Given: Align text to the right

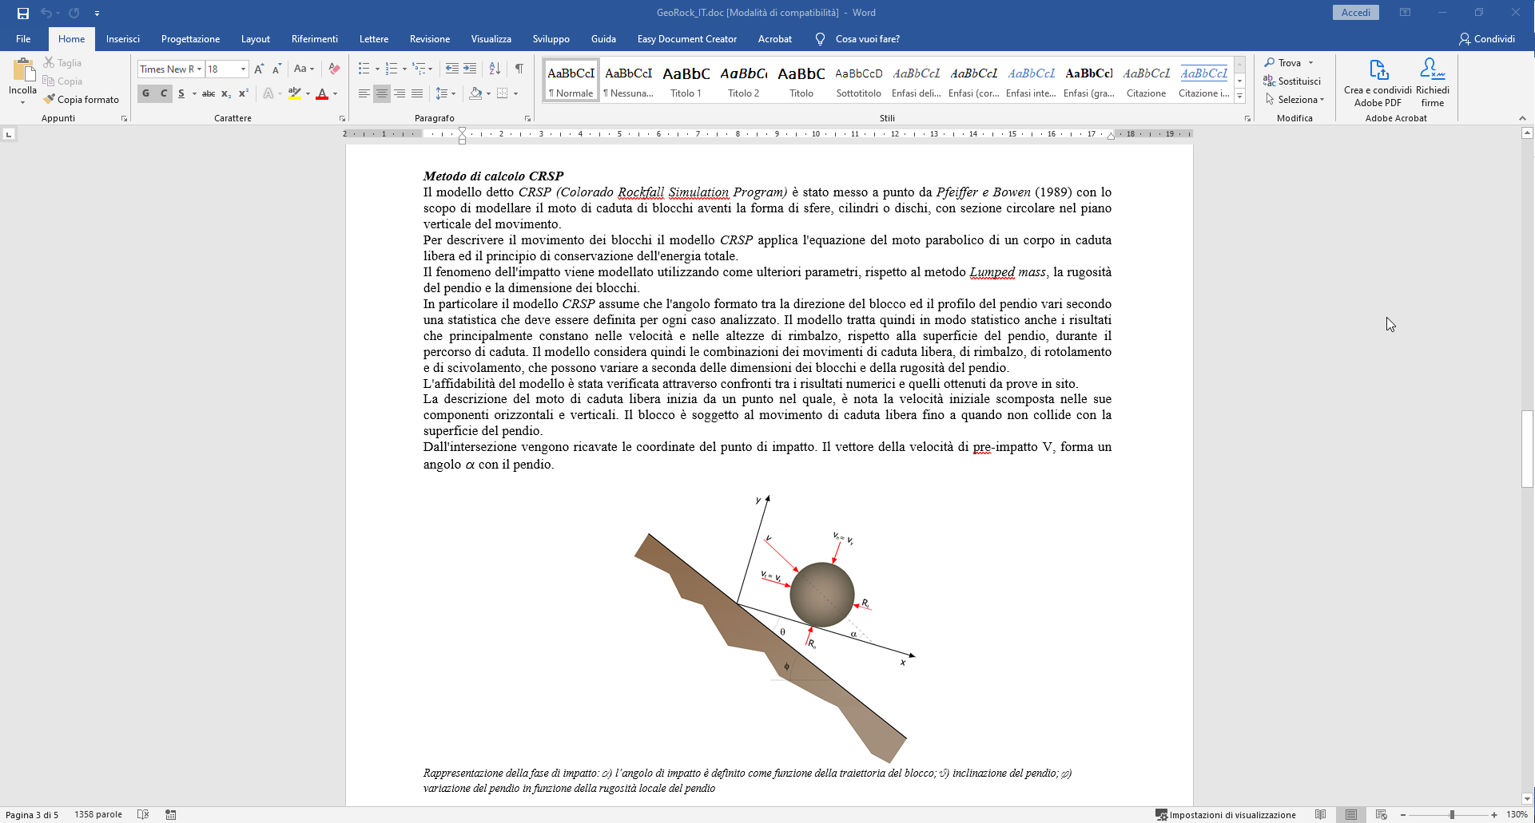Looking at the screenshot, I should pyautogui.click(x=400, y=93).
